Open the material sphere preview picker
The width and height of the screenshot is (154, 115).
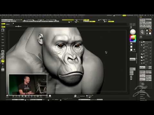point(133,32)
